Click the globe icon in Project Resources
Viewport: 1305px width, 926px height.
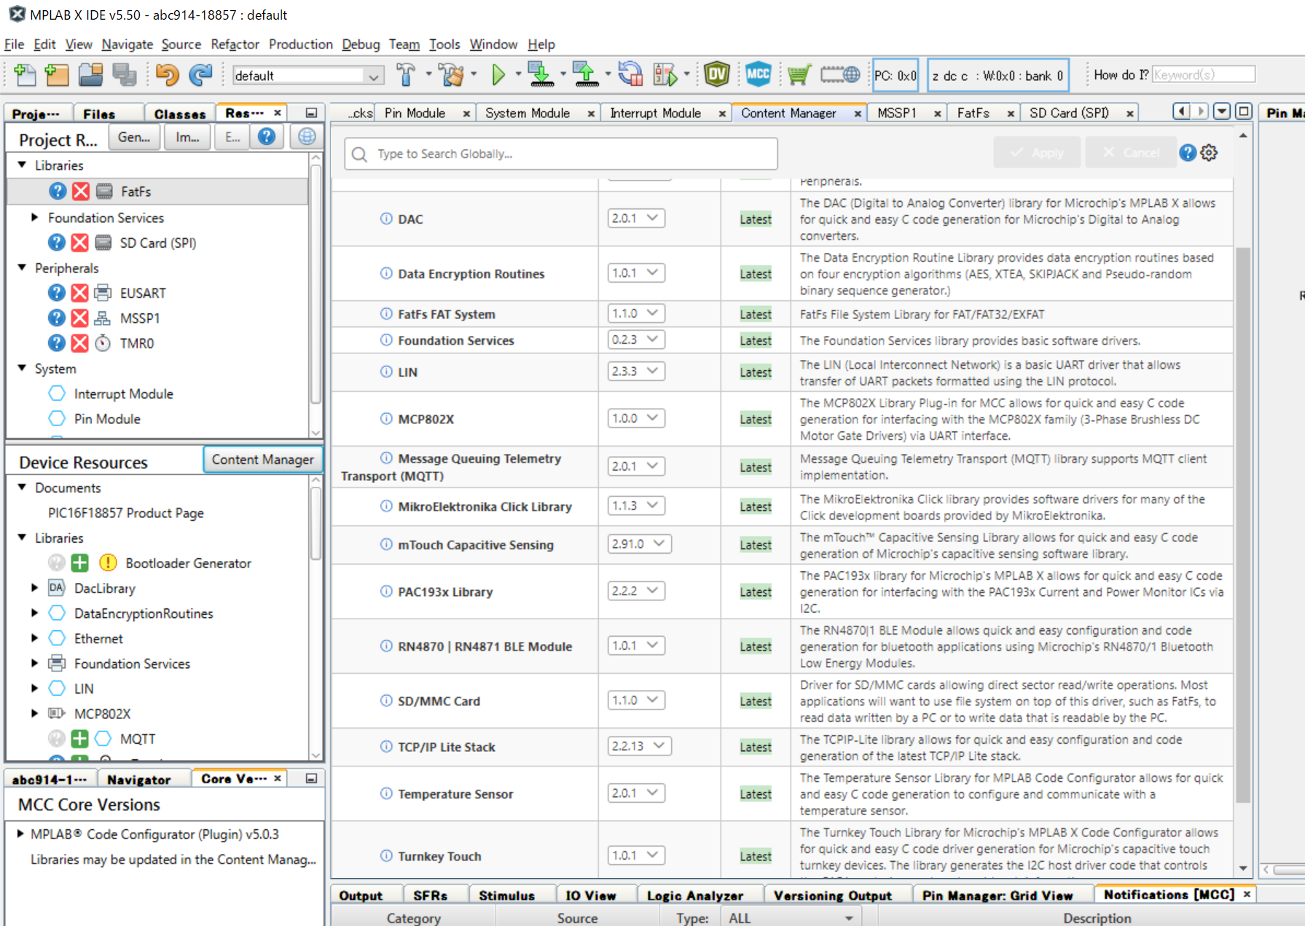click(x=307, y=136)
